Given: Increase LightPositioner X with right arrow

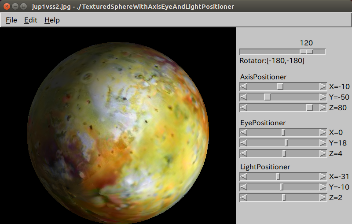Looking at the screenshot, I should click(323, 176).
